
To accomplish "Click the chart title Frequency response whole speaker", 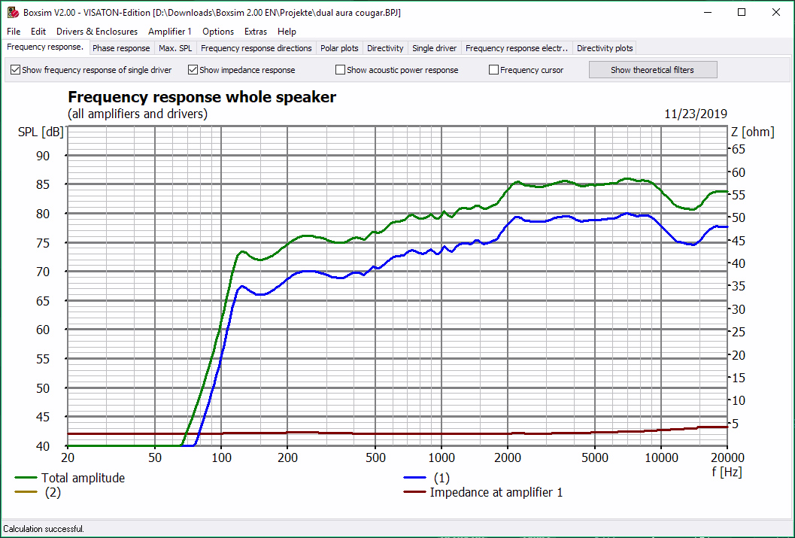I will 202,97.
